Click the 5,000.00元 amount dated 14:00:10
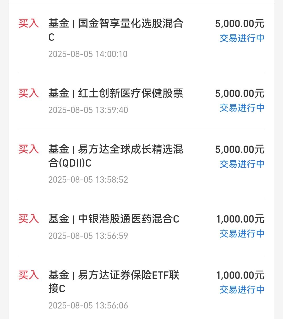Image resolution: width=283 pixels, height=319 pixels. (x=240, y=24)
